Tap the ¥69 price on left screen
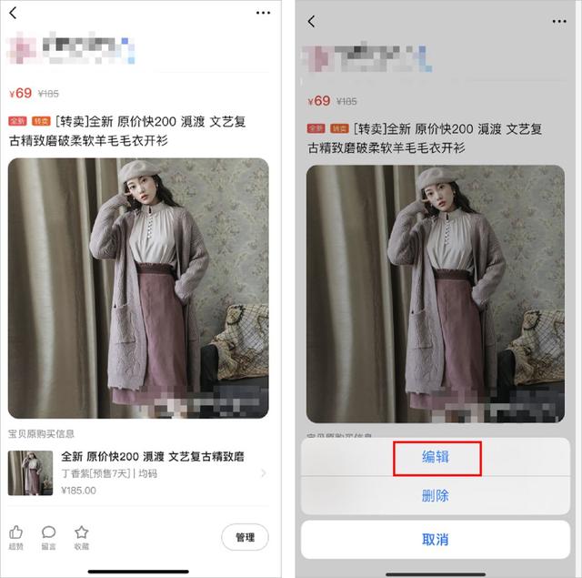582x578 pixels. point(21,93)
